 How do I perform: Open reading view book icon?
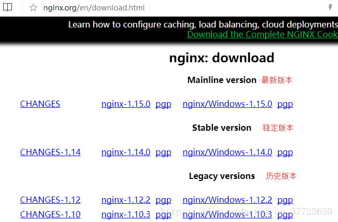coord(7,7)
